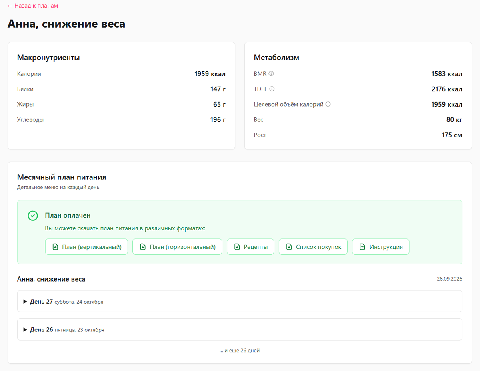This screenshot has width=480, height=371.
Task: Click the page title 'Анна, снижение веса'
Action: pos(66,24)
